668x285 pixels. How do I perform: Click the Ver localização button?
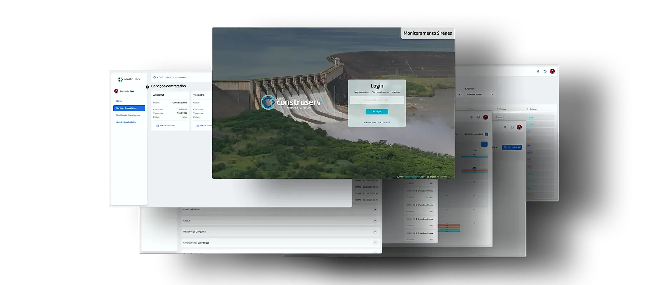pos(512,147)
